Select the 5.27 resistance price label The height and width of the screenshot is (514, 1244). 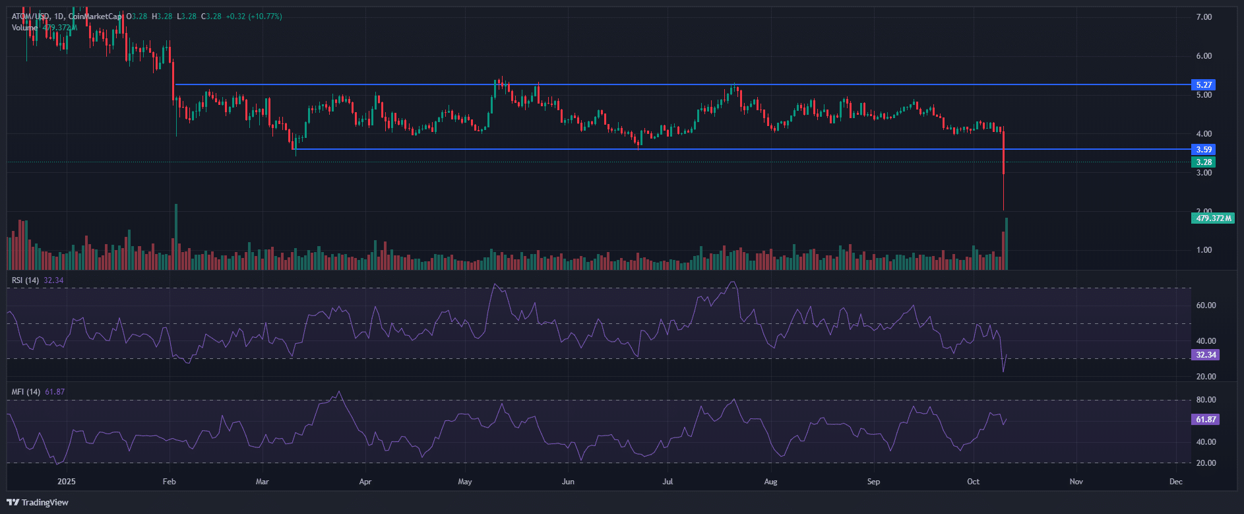pyautogui.click(x=1204, y=85)
